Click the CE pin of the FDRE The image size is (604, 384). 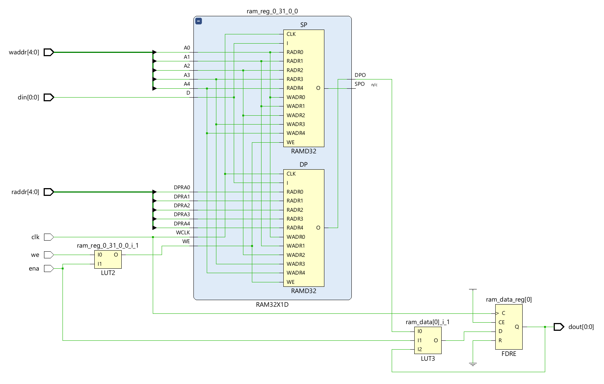click(502, 323)
